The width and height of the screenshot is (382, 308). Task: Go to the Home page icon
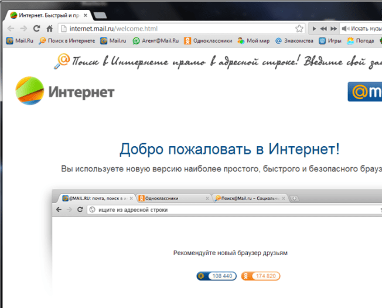click(x=50, y=28)
